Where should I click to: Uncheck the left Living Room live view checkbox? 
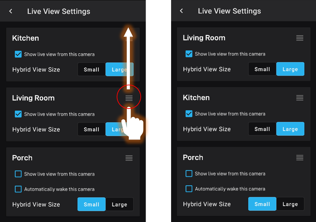coord(18,114)
